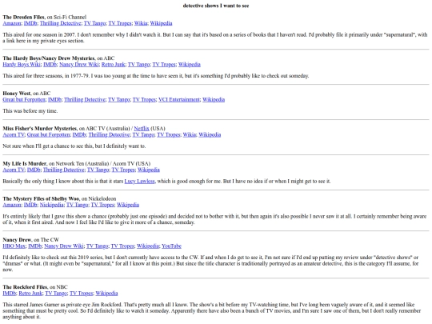Open TV Tango link under The Dresden Files

point(94,23)
